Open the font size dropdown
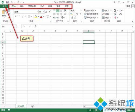The height and width of the screenshot is (112, 135). (x=43, y=12)
